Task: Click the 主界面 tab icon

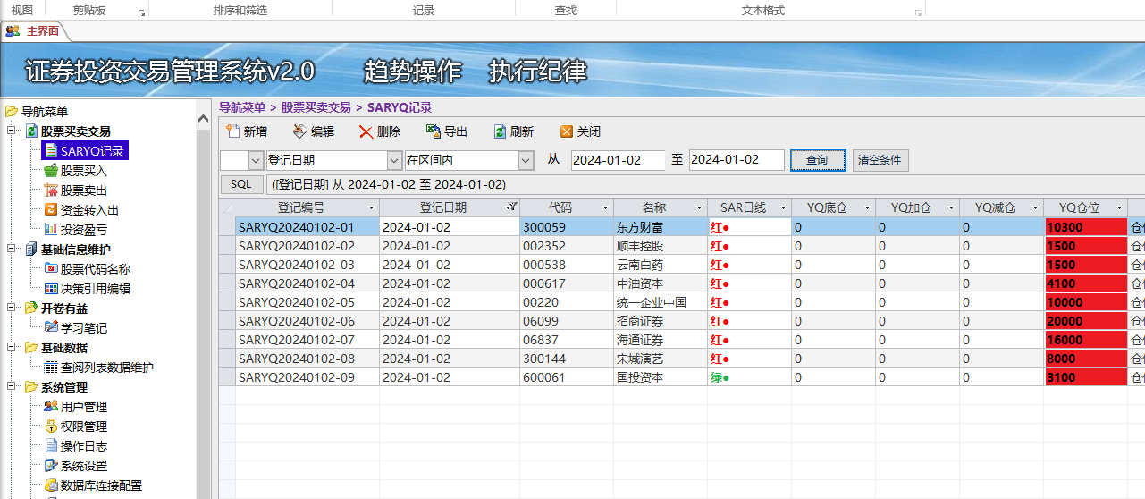Action: (13, 30)
